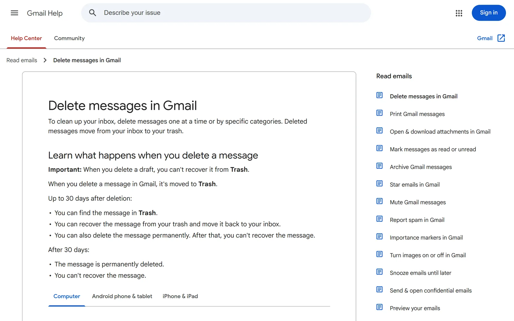Click the Gmail Help title
514x321 pixels.
pos(45,13)
